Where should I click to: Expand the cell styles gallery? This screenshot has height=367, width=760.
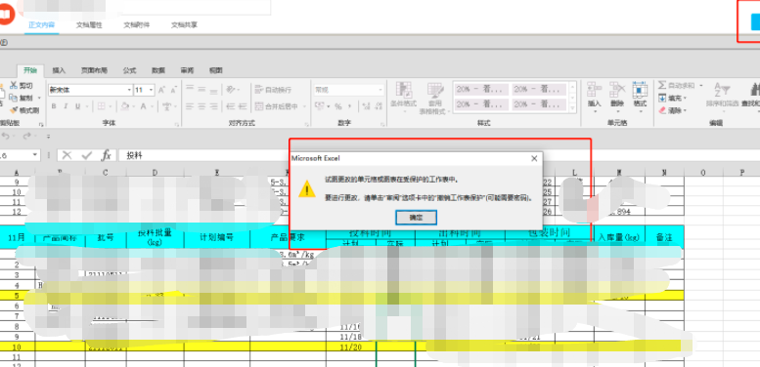pyautogui.click(x=572, y=107)
